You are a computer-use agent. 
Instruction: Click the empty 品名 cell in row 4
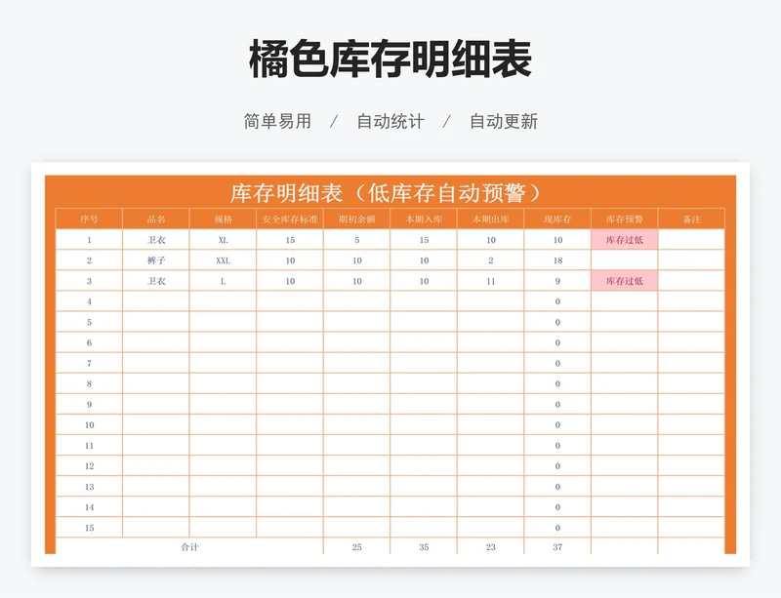[156, 301]
